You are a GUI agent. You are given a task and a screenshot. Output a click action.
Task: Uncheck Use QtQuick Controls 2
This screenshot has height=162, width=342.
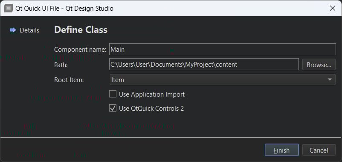(x=113, y=108)
